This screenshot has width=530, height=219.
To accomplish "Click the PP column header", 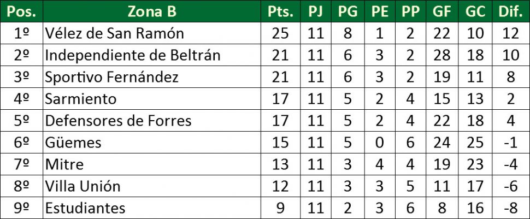I will pyautogui.click(x=410, y=11).
